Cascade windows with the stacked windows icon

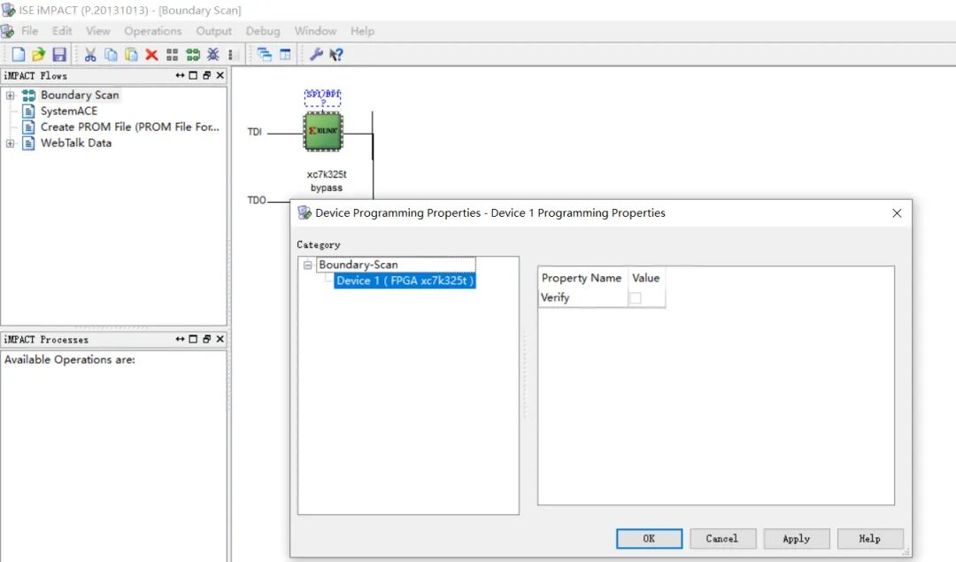265,54
